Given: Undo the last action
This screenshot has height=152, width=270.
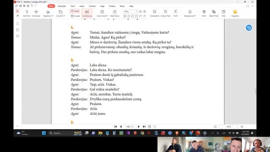Looking at the screenshot, I should tap(32, 6).
